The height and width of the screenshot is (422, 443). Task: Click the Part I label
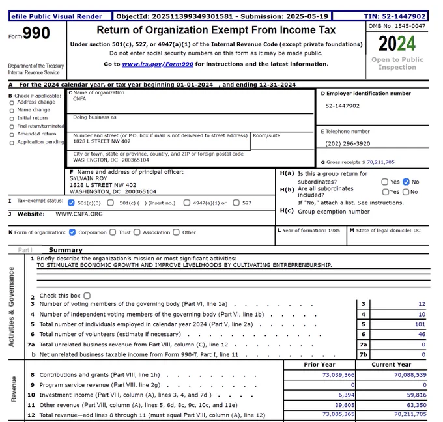25,250
